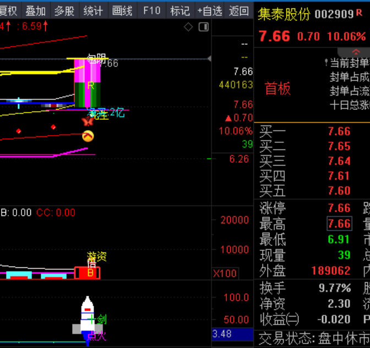The width and height of the screenshot is (370, 348).
Task: Click the 点火 label near rocket
Action: point(97,336)
